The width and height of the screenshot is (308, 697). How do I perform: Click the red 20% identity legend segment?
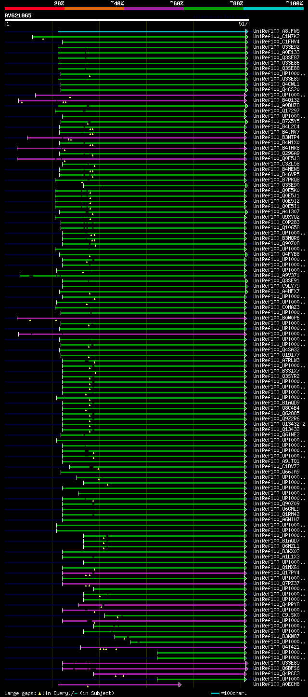pyautogui.click(x=34, y=8)
